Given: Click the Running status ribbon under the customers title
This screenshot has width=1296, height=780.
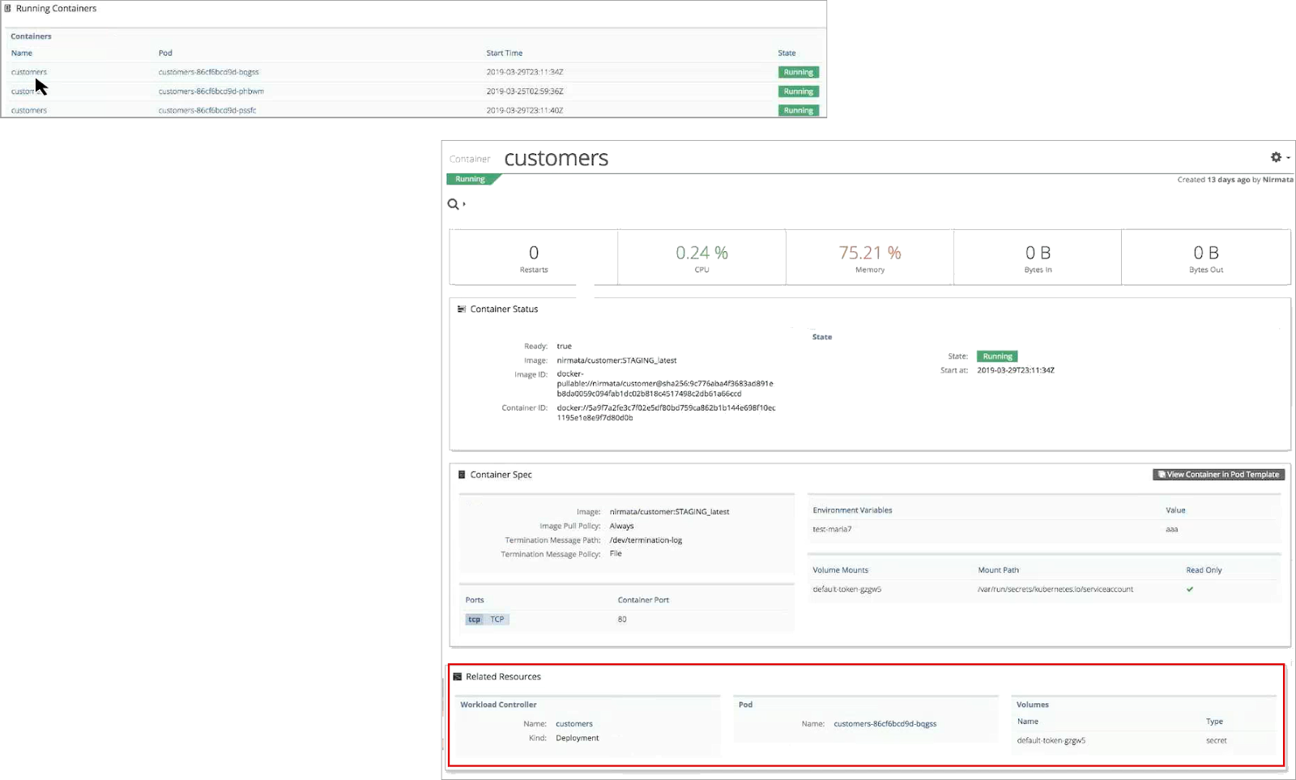Looking at the screenshot, I should tap(471, 179).
